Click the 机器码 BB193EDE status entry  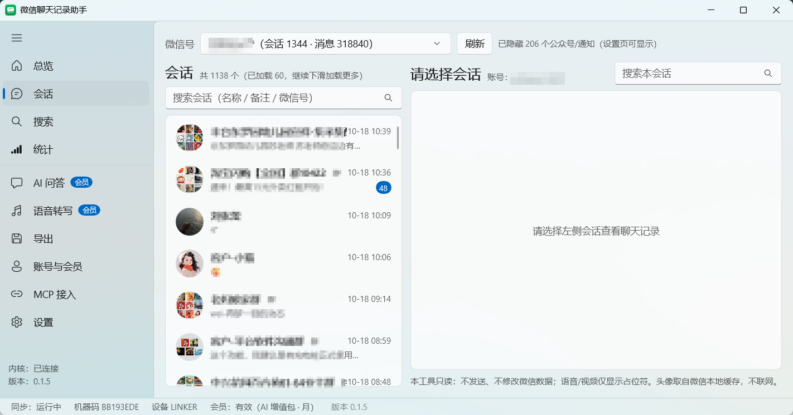tap(107, 407)
